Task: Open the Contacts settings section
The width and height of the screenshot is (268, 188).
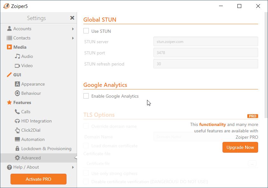Action: pyautogui.click(x=39, y=38)
